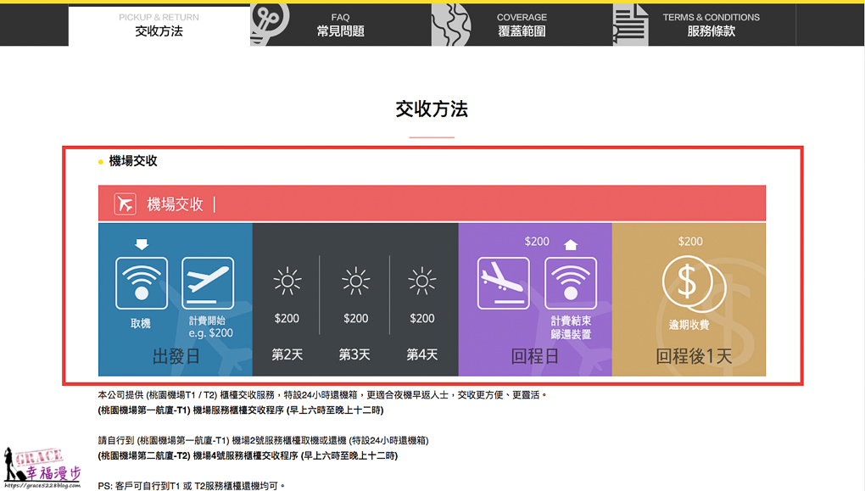Click the 桃園機場第二航廈-T2 bold heading line
Viewport: 865px width, 491px height.
point(248,455)
